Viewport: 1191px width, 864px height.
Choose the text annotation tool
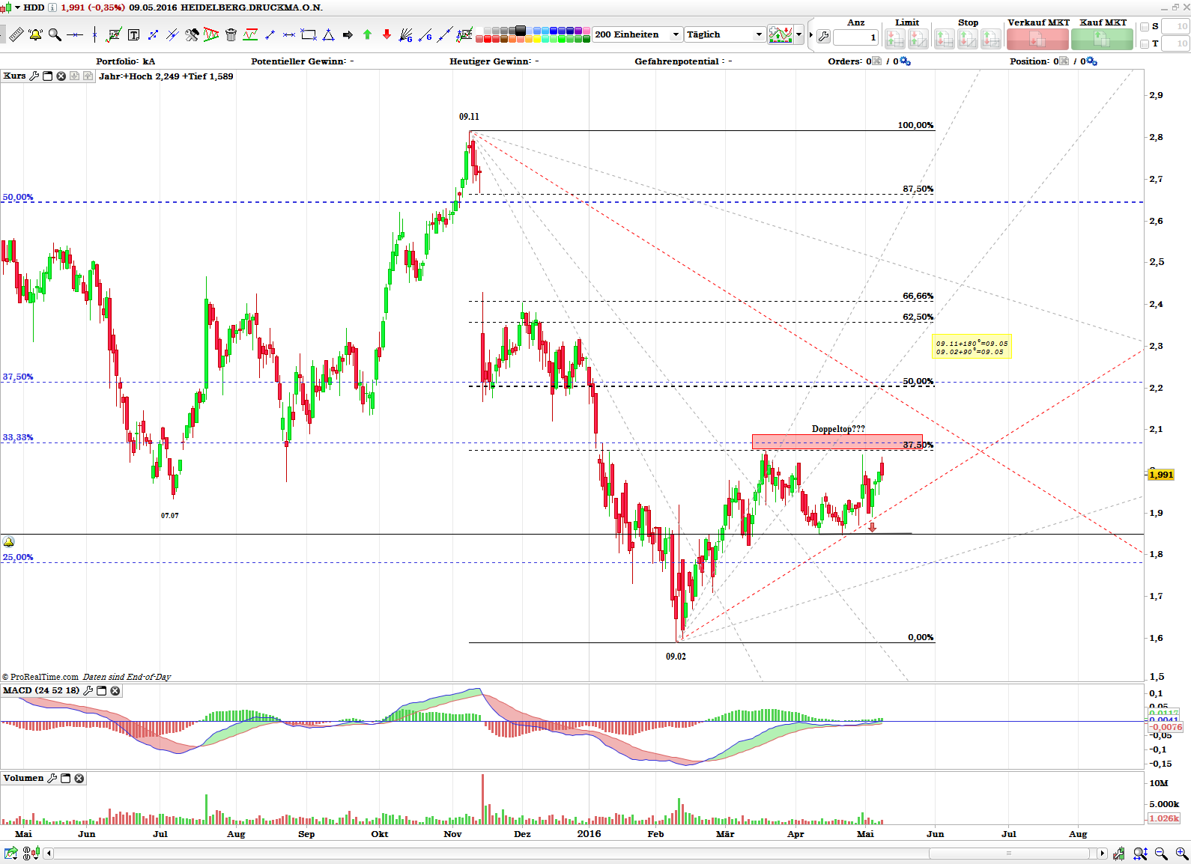click(x=133, y=34)
